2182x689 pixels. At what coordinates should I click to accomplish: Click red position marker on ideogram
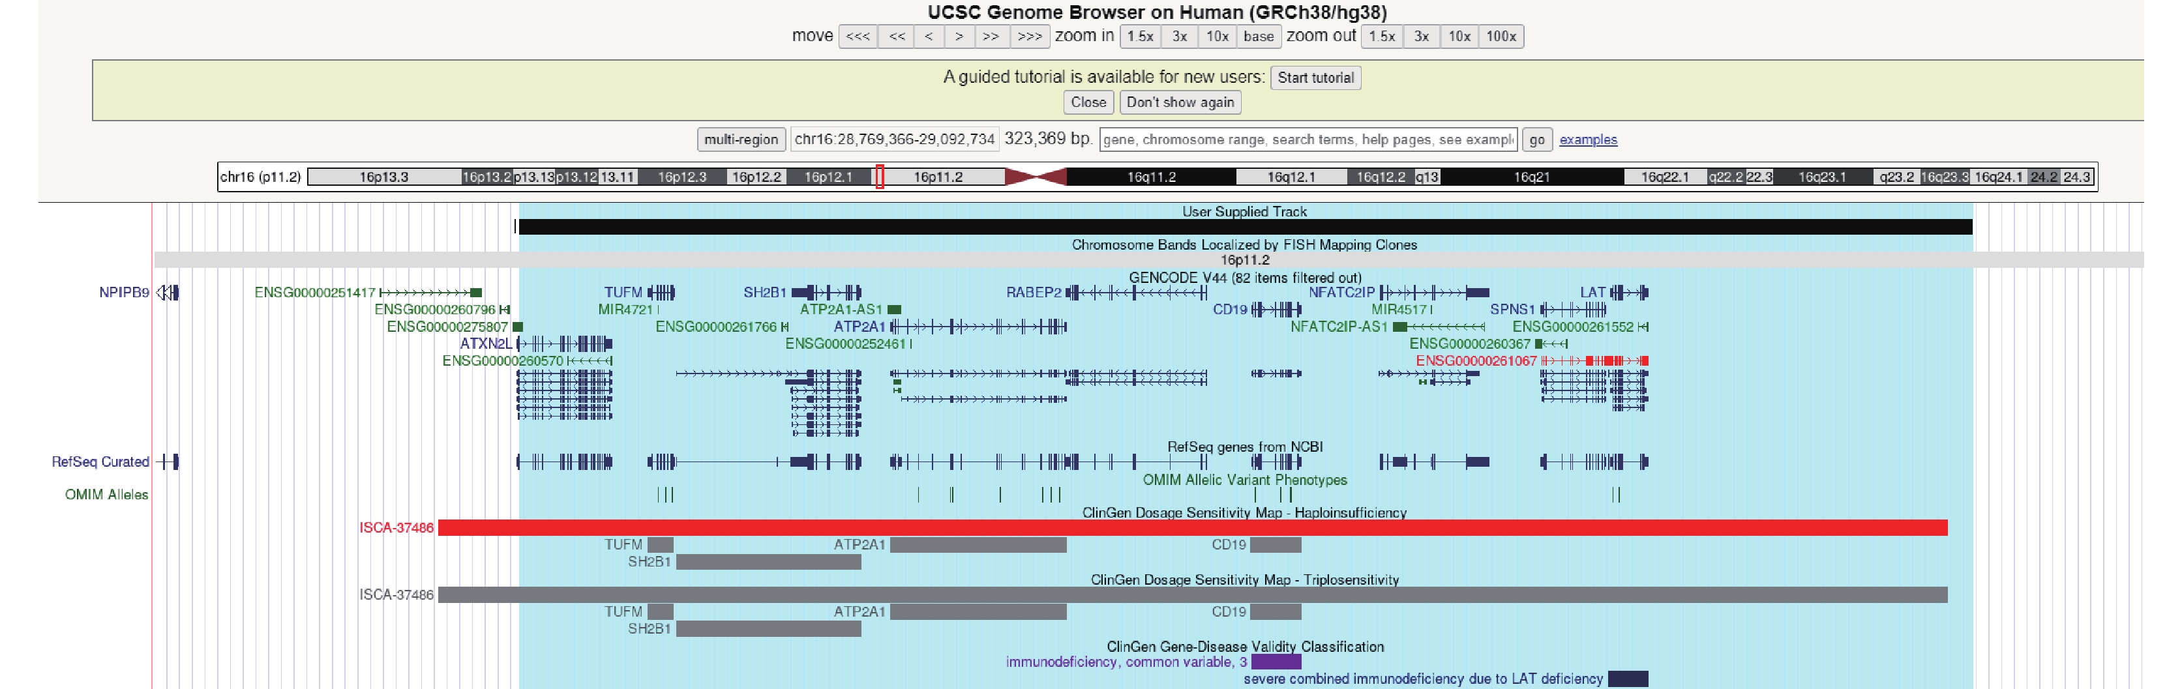tap(880, 177)
